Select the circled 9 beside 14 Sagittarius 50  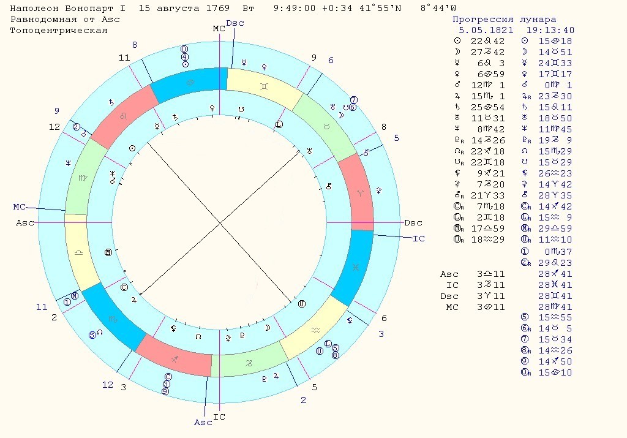tap(525, 361)
